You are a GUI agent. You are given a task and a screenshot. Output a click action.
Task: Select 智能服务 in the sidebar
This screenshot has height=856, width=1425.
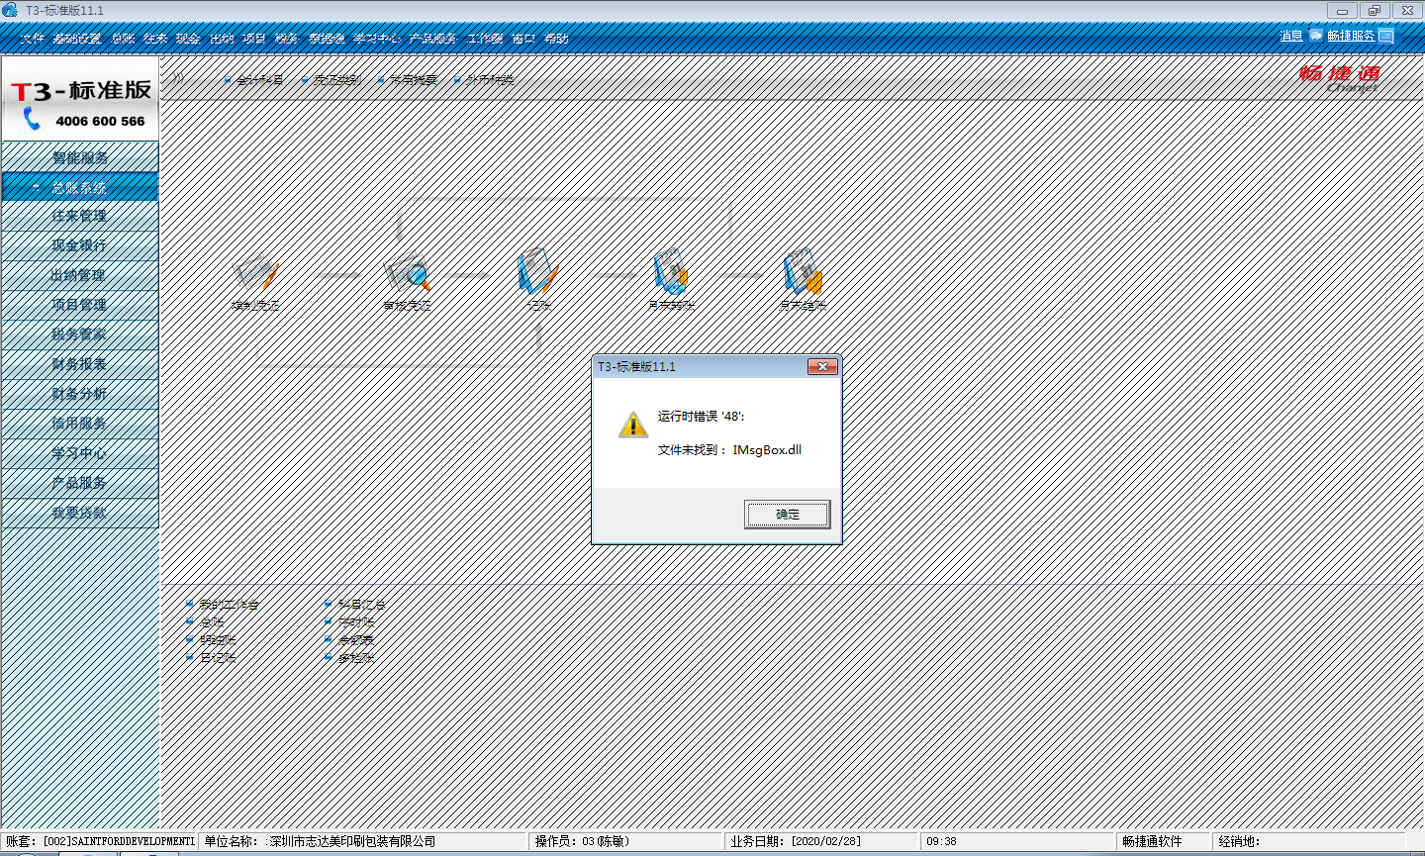click(x=80, y=157)
